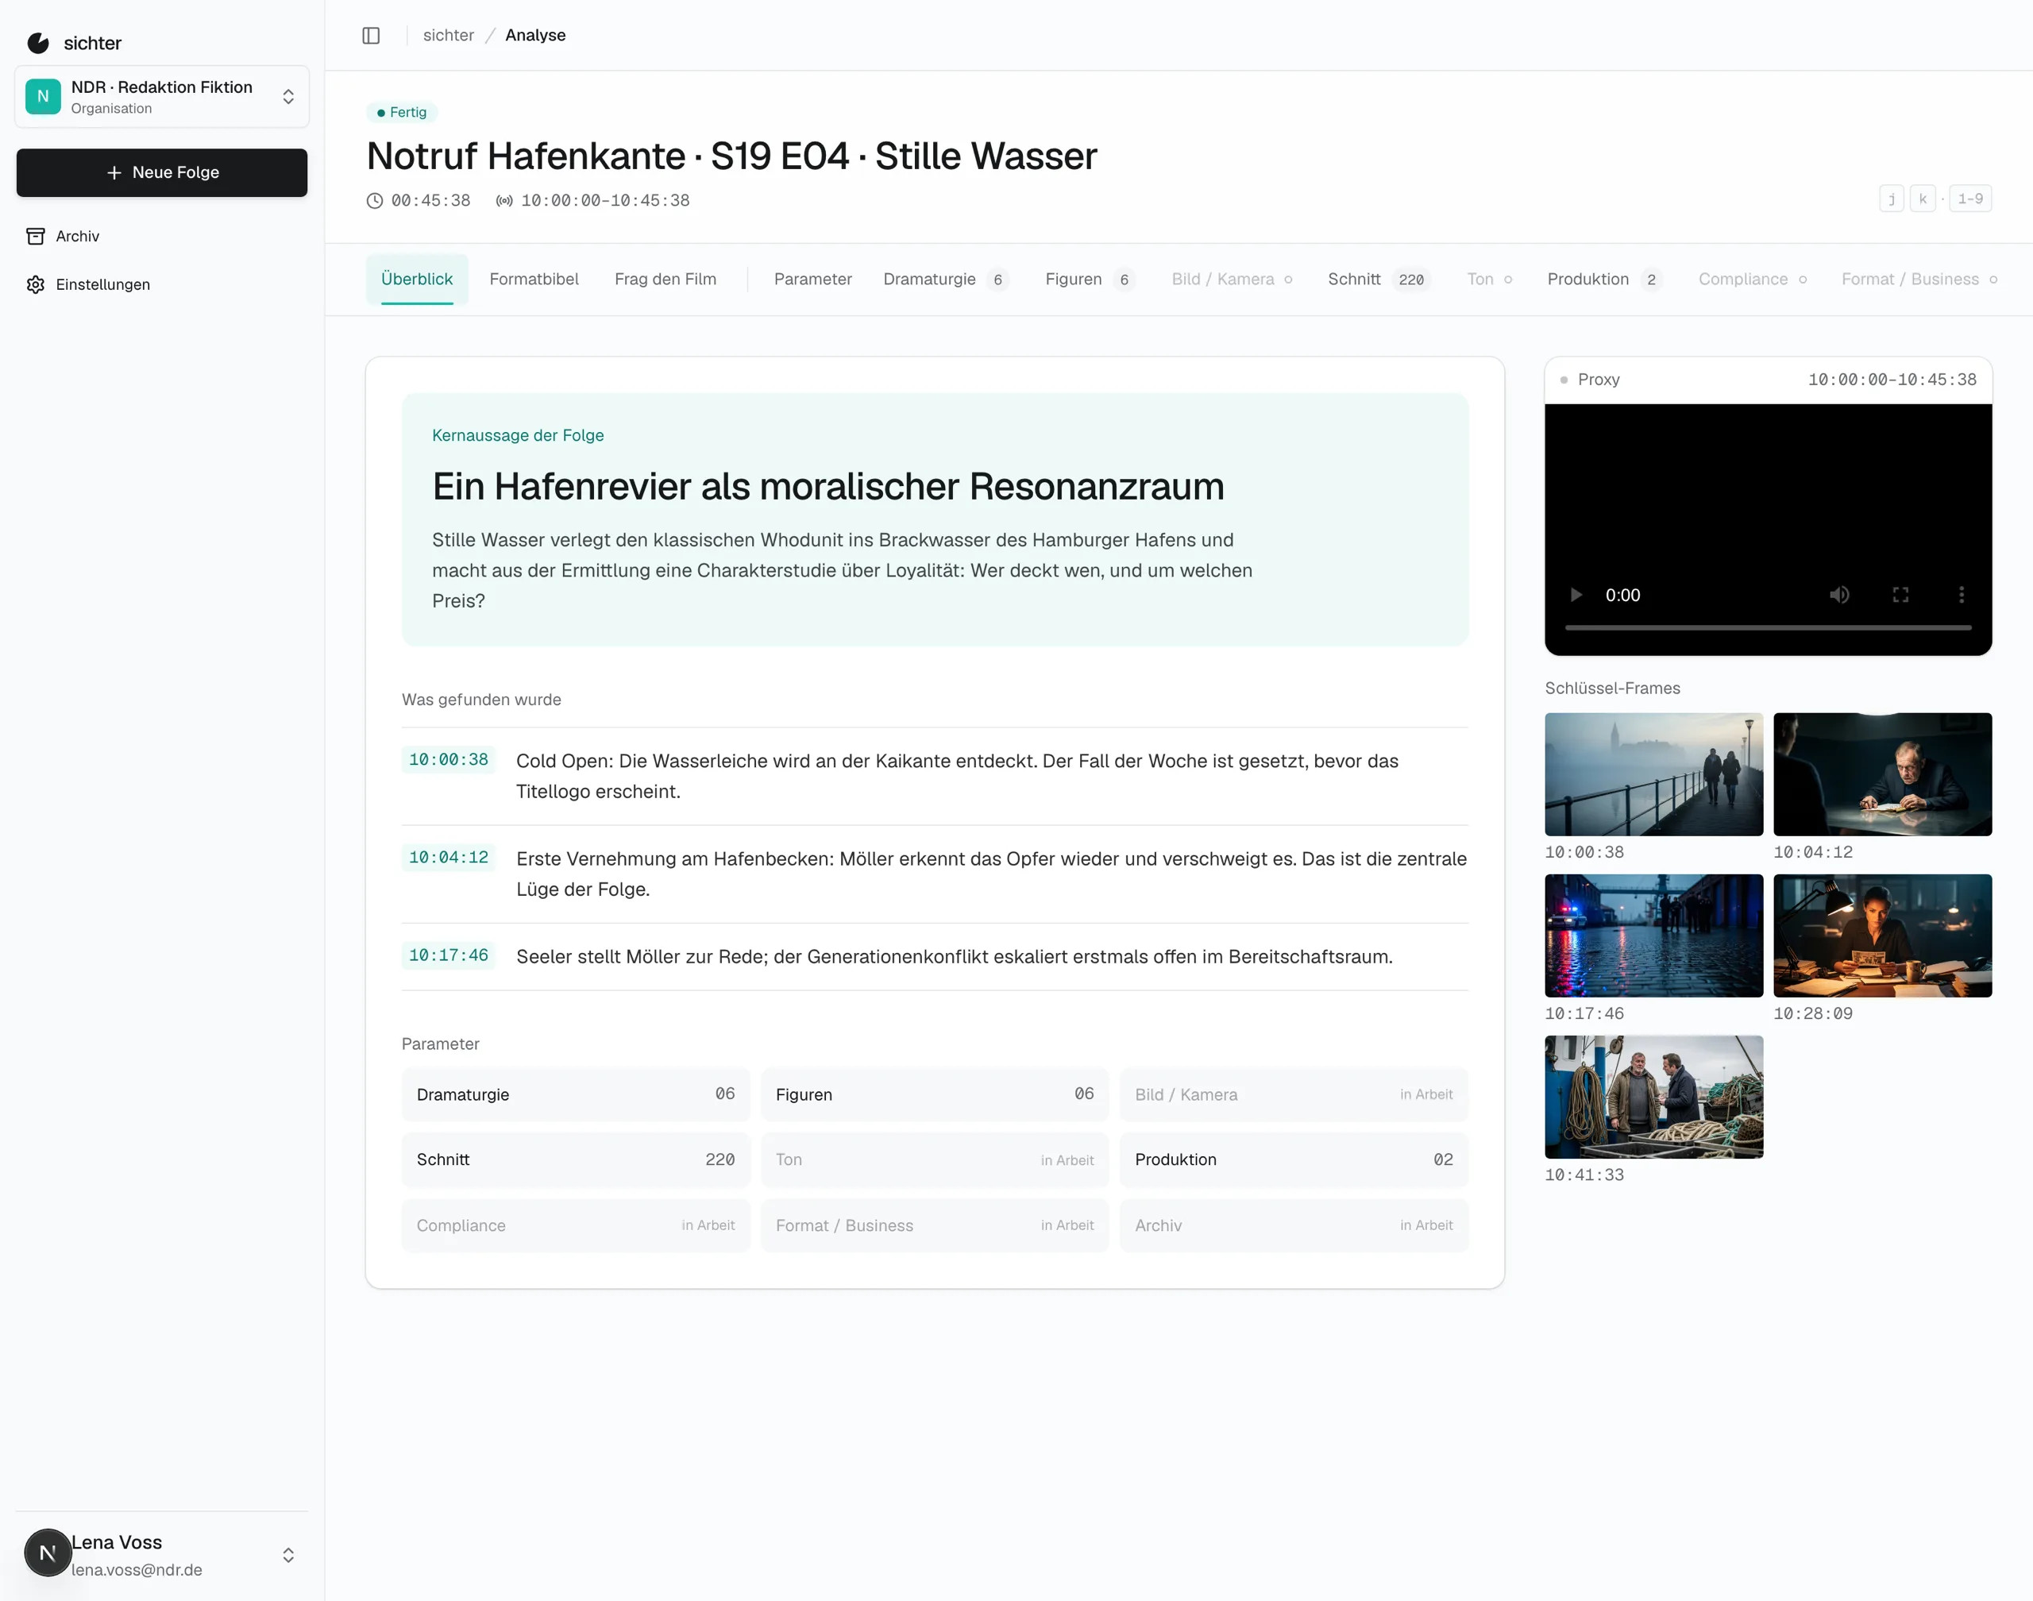Viewport: 2033px width, 1601px height.
Task: Enter fullscreen on proxy video
Action: point(1900,594)
